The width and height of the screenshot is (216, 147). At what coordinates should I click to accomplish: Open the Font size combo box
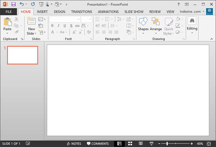(x=86, y=19)
